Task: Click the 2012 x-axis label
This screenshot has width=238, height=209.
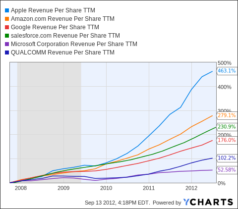Action: [x=191, y=188]
